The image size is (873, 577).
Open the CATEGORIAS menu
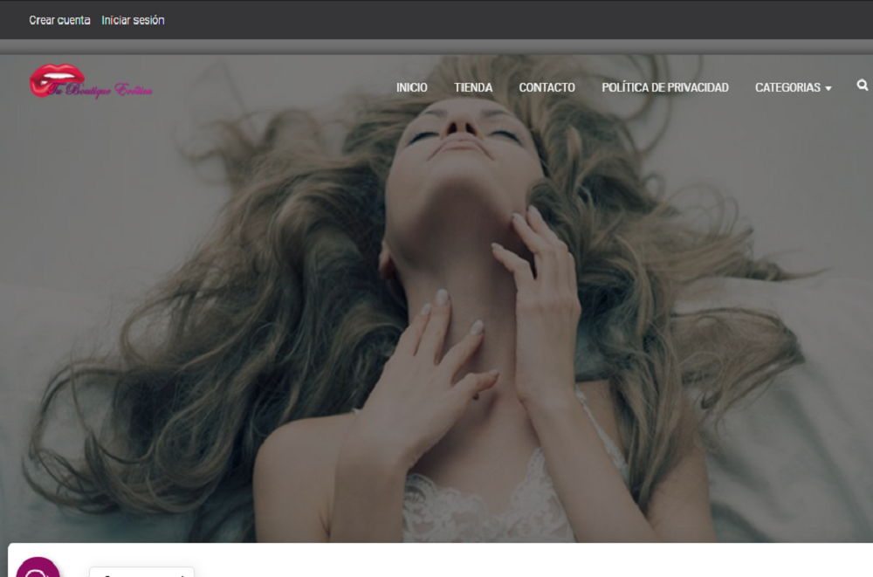pyautogui.click(x=787, y=87)
